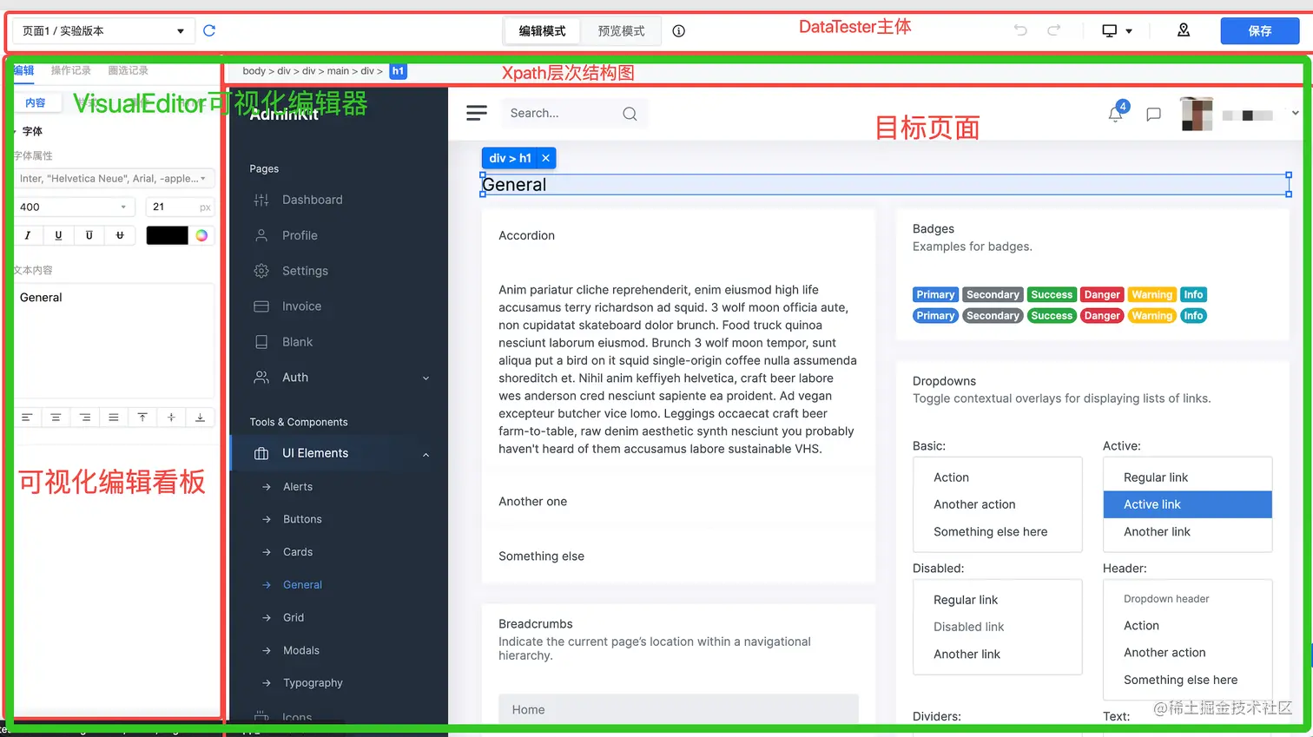This screenshot has width=1313, height=737.
Task: Click the 文本内容 text area containing General
Action: pyautogui.click(x=114, y=339)
